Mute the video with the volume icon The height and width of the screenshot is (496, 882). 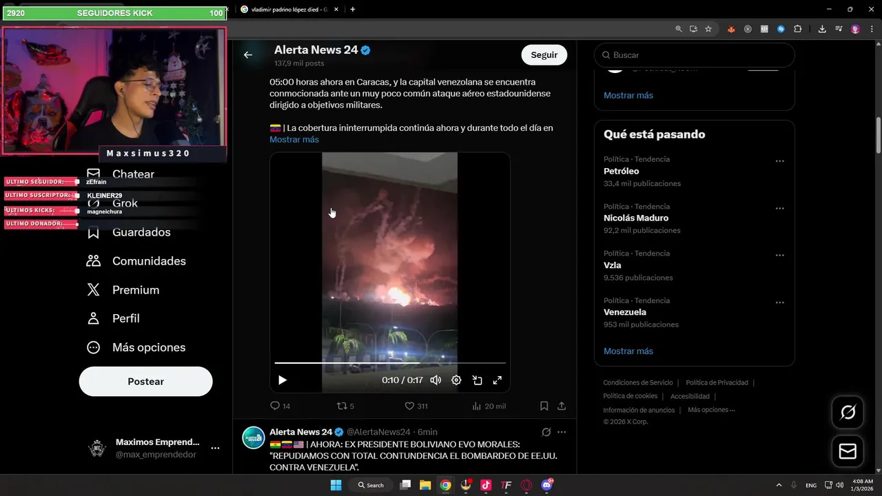click(435, 380)
